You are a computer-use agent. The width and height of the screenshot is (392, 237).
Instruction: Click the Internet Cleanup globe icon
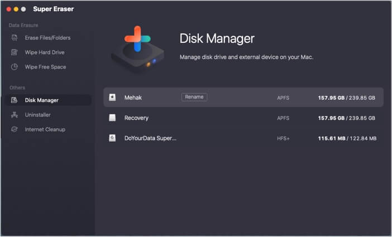pyautogui.click(x=15, y=129)
